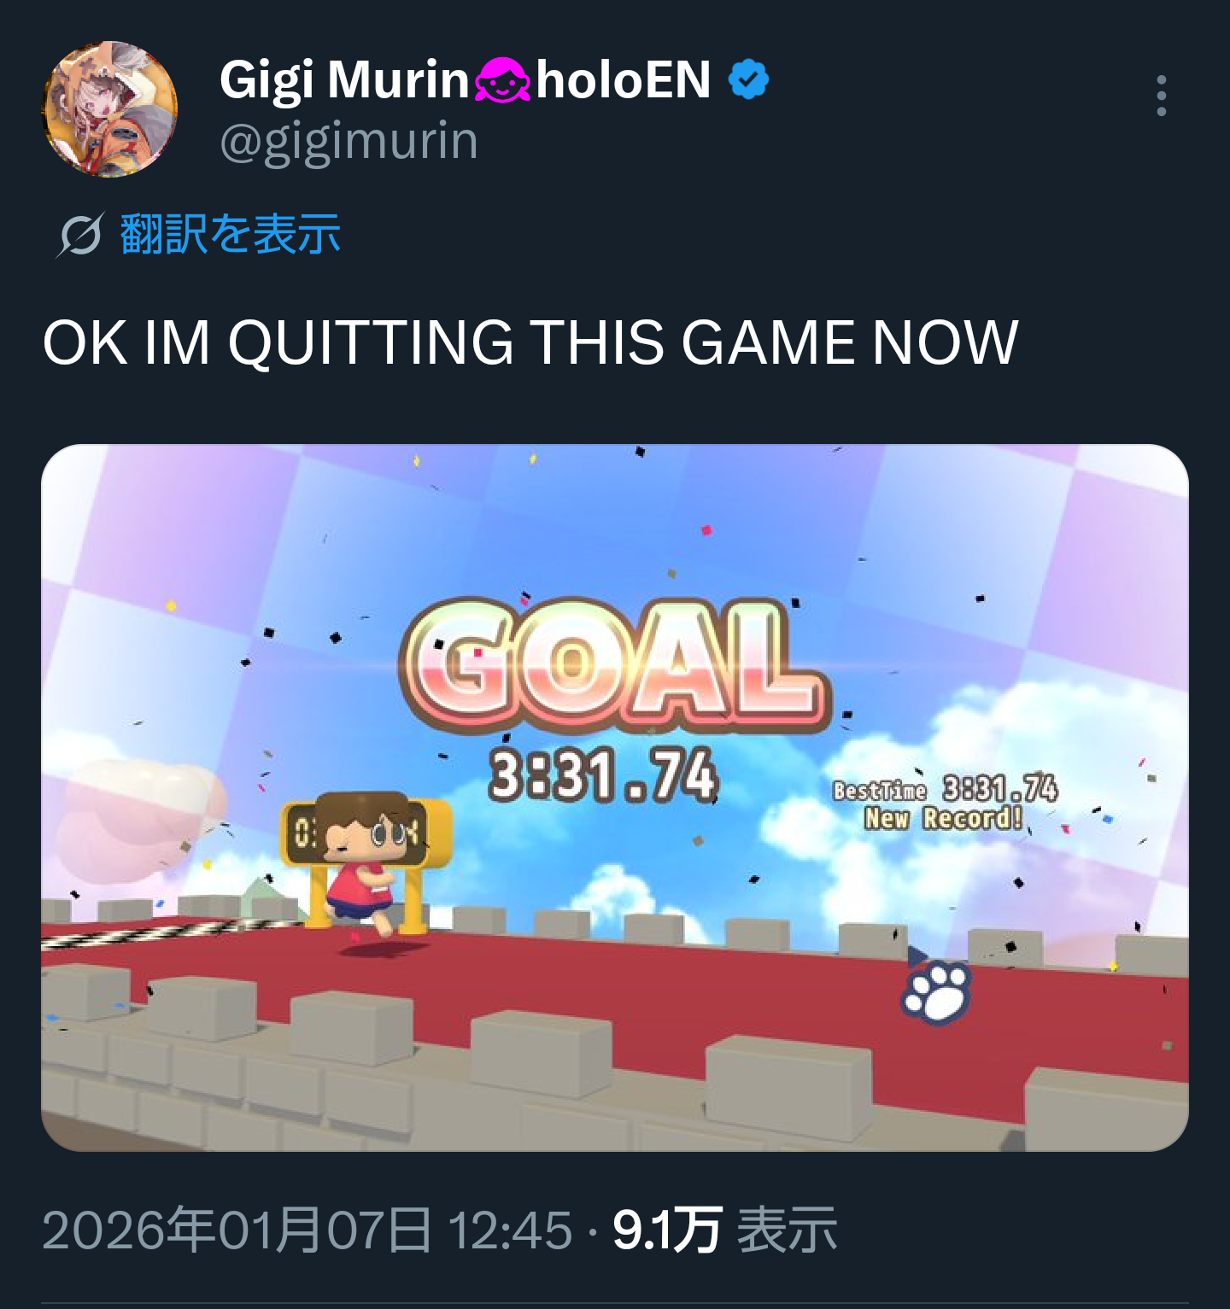1230x1309 pixels.
Task: Click the 3:31.74 finish time below GOAL
Action: (x=603, y=775)
